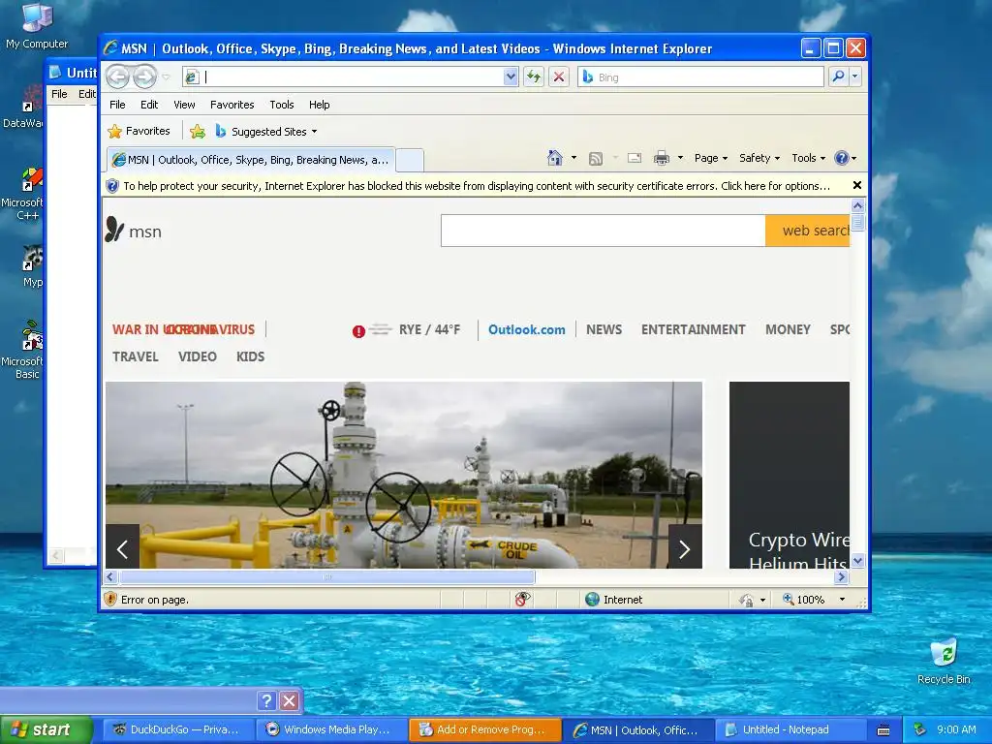Screen dimensions: 992x744
Task: Open the TRAVEL section link
Action: [x=136, y=356]
